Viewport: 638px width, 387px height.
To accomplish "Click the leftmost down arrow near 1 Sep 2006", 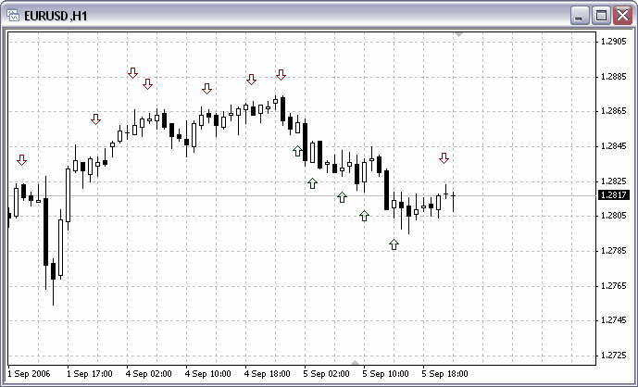I will (22, 160).
